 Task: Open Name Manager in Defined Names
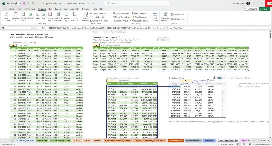tap(86, 17)
